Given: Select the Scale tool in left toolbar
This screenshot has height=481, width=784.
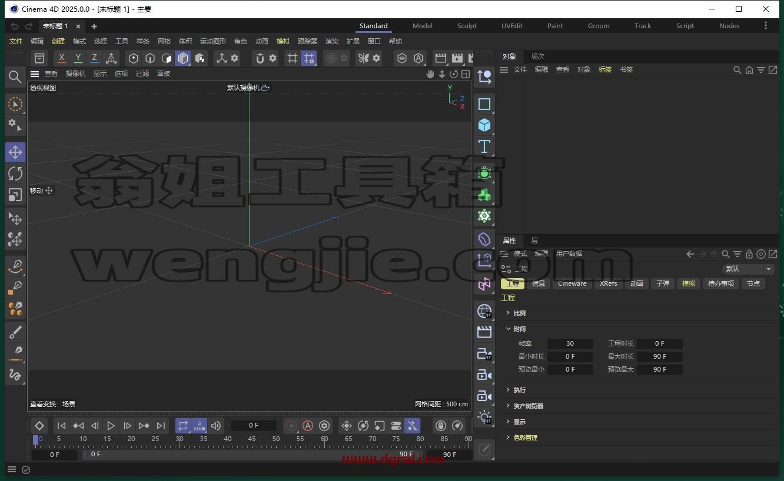Looking at the screenshot, I should coord(15,195).
